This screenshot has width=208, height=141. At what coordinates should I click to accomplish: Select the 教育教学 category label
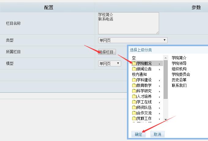tap(144, 85)
